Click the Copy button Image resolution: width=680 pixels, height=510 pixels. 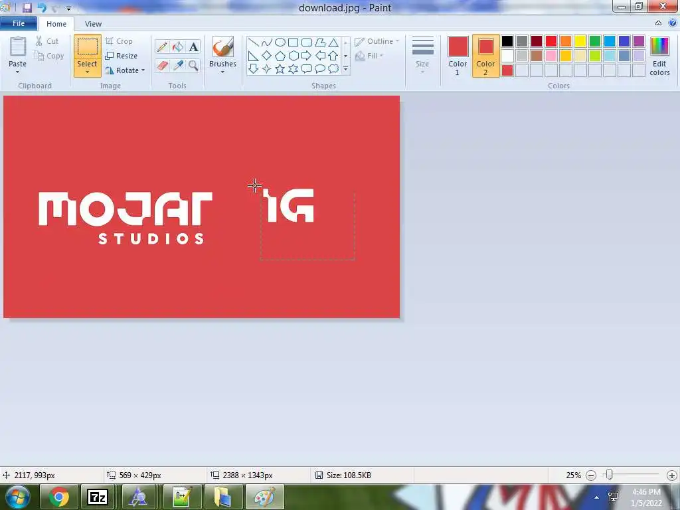[x=49, y=56]
